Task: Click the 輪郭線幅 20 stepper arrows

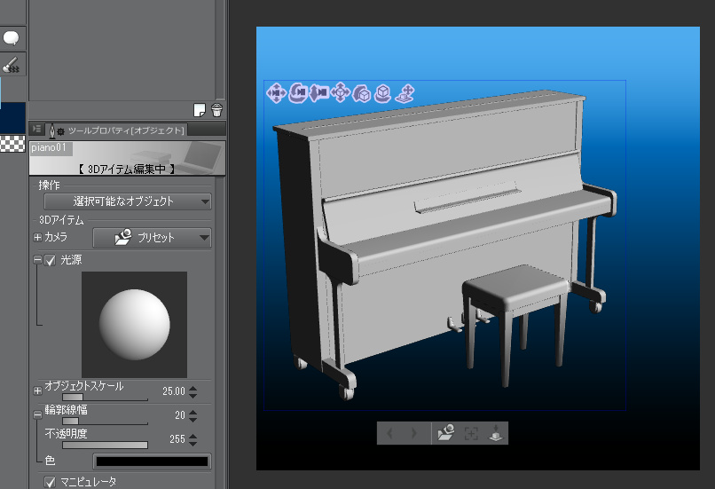Action: coord(192,415)
